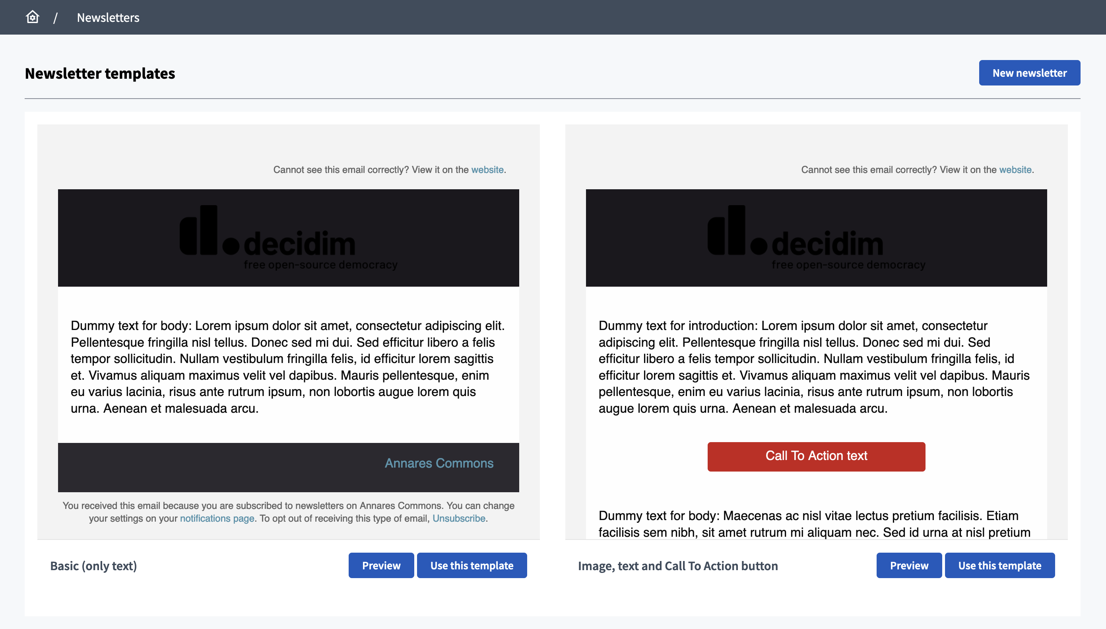Click the 'website' link in left template

pyautogui.click(x=487, y=169)
